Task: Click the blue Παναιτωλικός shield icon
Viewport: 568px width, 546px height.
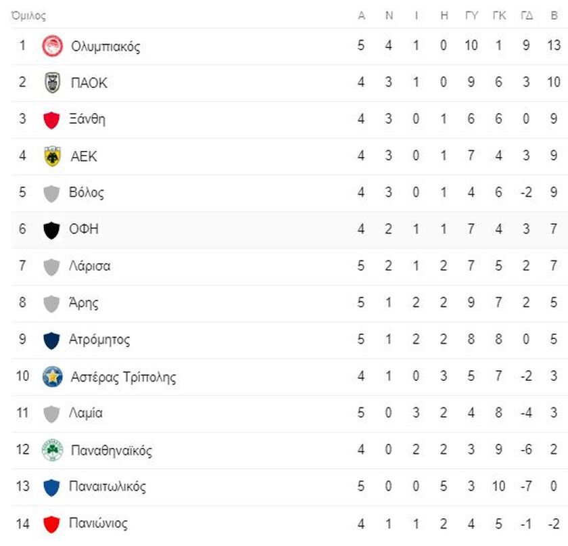Action: 51,487
